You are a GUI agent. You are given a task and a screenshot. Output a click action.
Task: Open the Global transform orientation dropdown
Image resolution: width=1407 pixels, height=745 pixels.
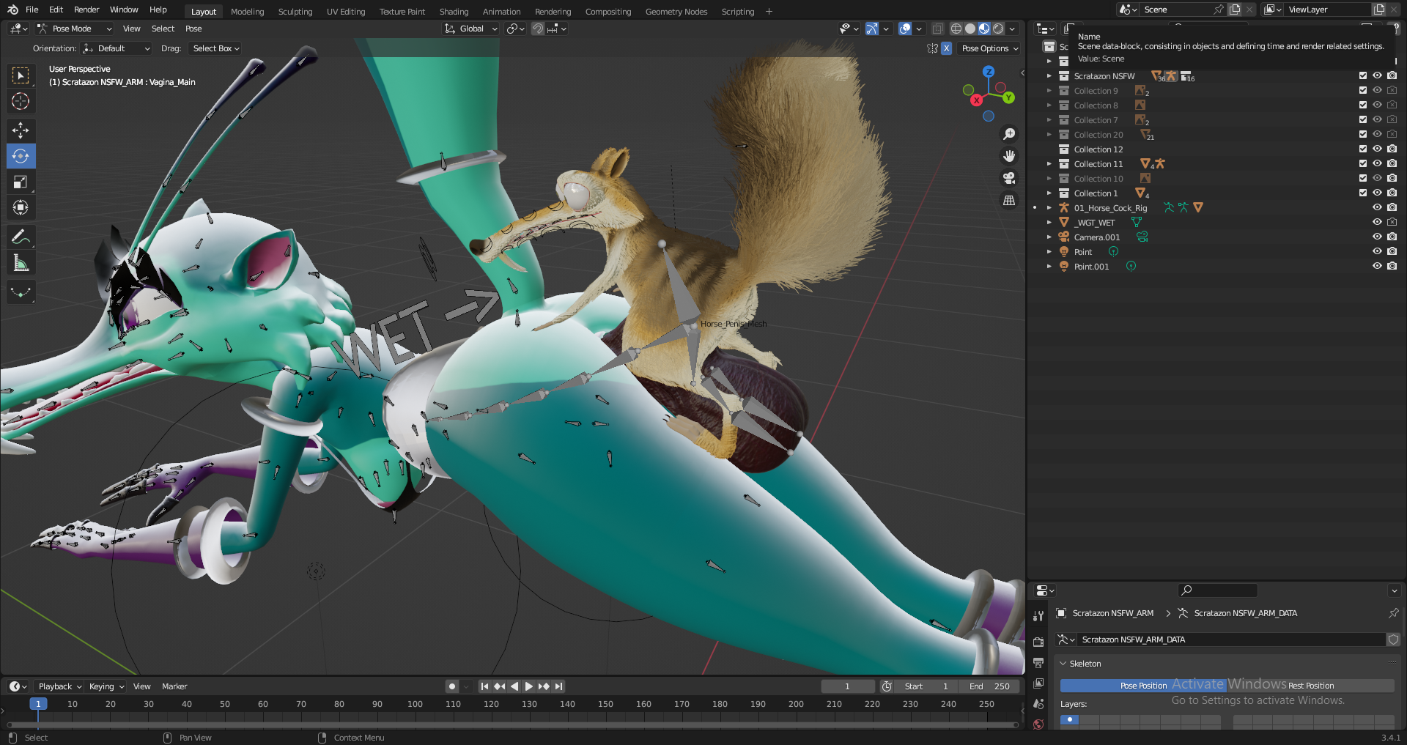(471, 29)
